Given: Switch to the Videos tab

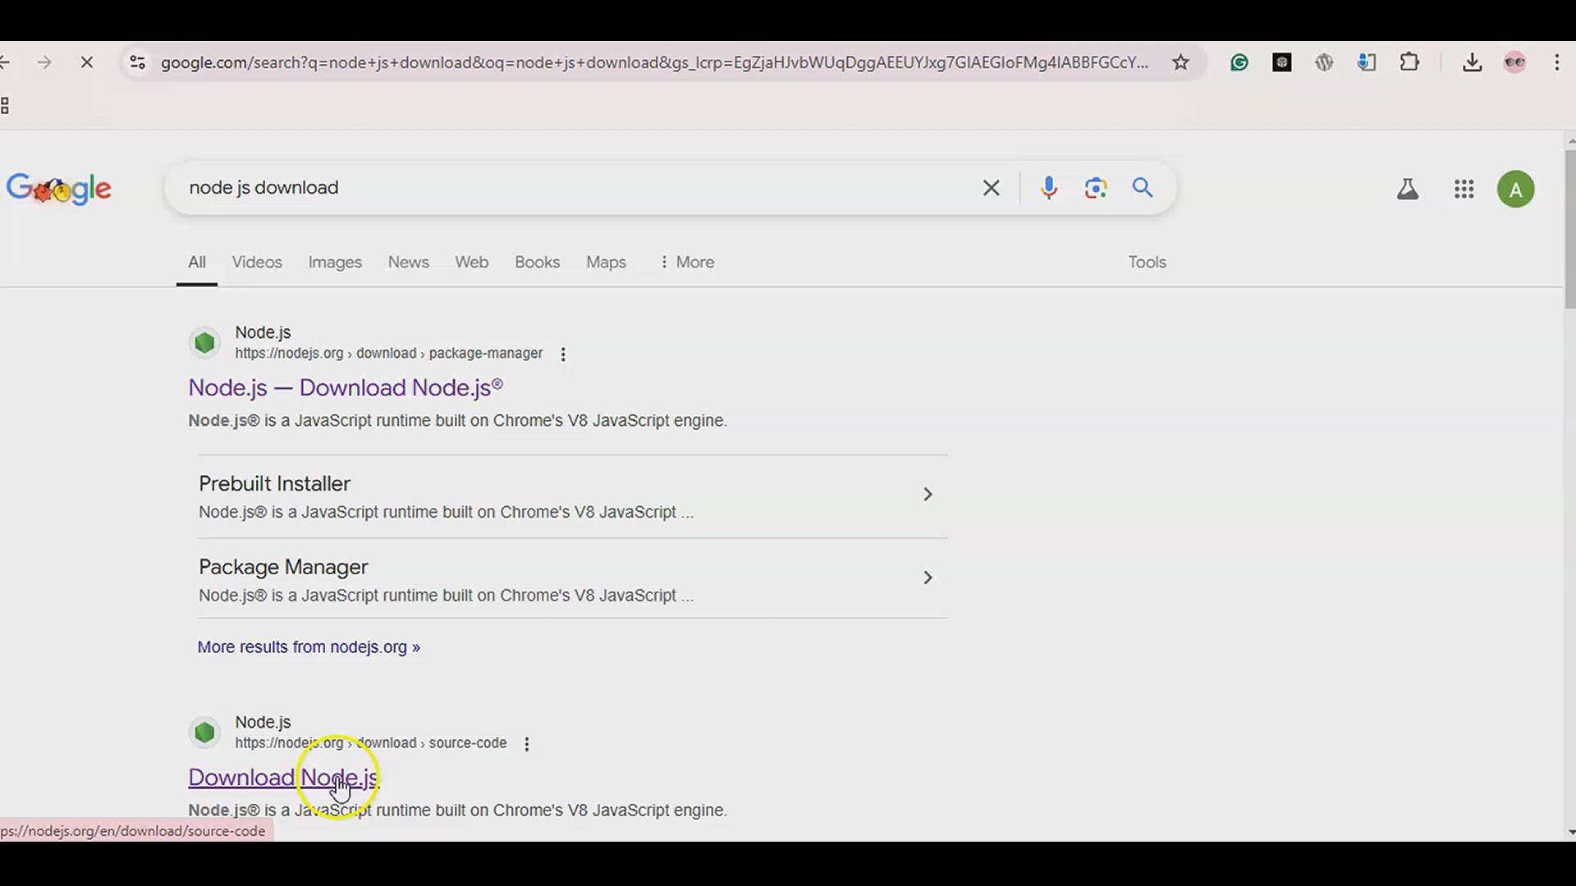Looking at the screenshot, I should pyautogui.click(x=257, y=263).
